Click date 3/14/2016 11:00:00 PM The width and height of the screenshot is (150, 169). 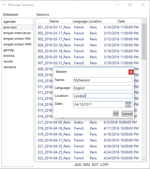click(121, 27)
